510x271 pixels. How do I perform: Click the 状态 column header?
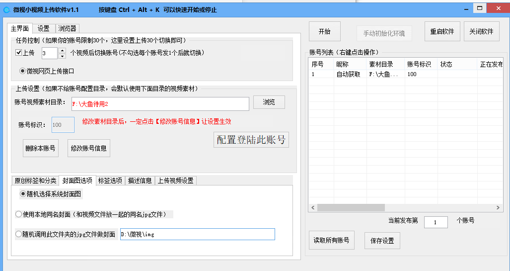pyautogui.click(x=457, y=64)
